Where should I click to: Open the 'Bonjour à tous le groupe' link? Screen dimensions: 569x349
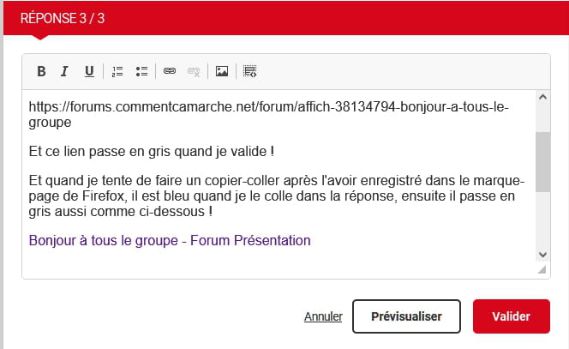(x=170, y=240)
